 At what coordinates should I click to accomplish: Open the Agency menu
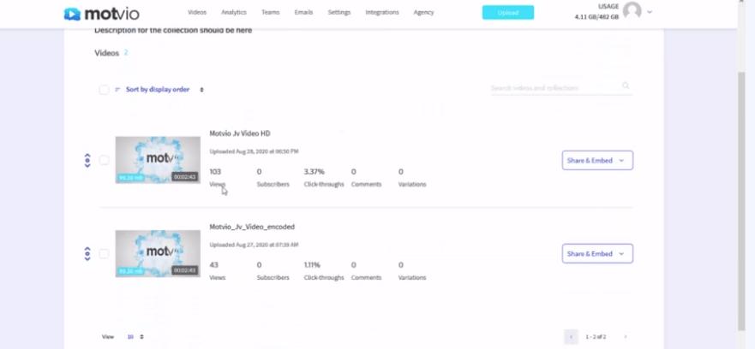coord(423,13)
